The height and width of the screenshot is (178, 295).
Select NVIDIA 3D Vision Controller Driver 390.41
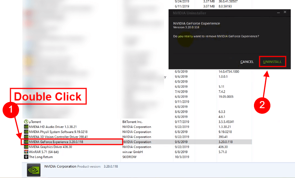pos(58,137)
